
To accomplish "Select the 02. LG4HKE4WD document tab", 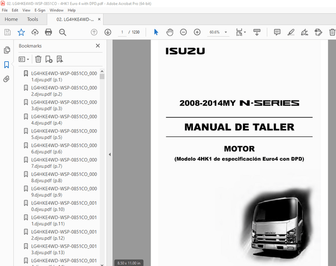I will 75,20.
